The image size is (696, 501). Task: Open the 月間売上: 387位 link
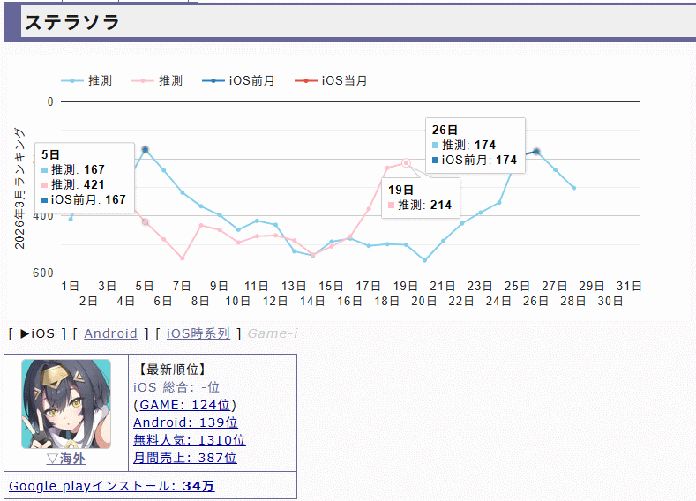(184, 458)
